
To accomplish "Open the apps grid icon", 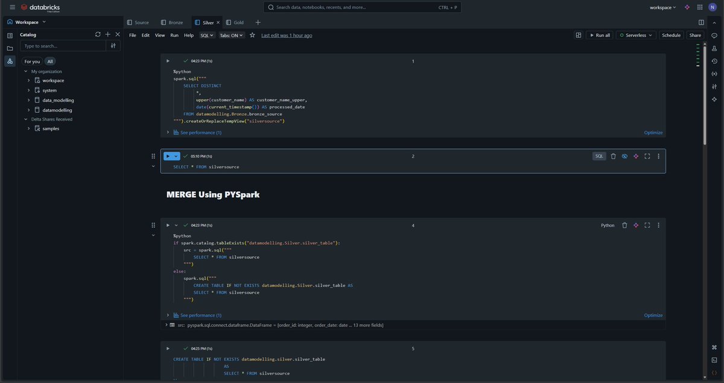I will 700,7.
